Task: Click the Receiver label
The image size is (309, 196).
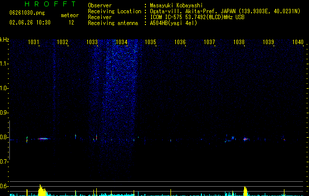Action: [100, 17]
